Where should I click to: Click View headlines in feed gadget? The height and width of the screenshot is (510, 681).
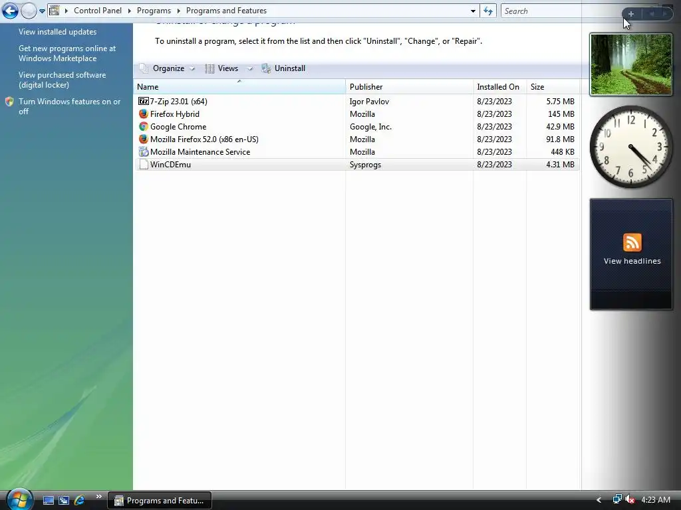(x=632, y=260)
